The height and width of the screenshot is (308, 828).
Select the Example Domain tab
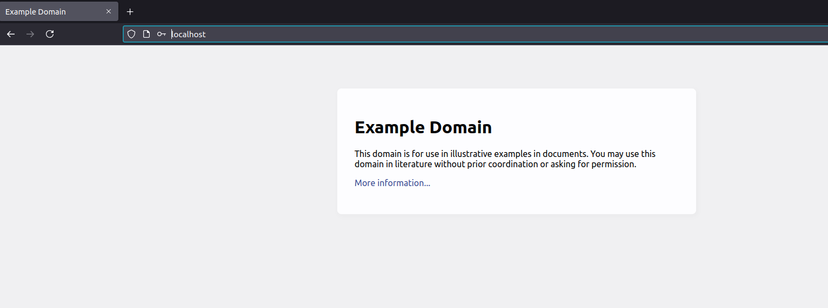coord(59,11)
